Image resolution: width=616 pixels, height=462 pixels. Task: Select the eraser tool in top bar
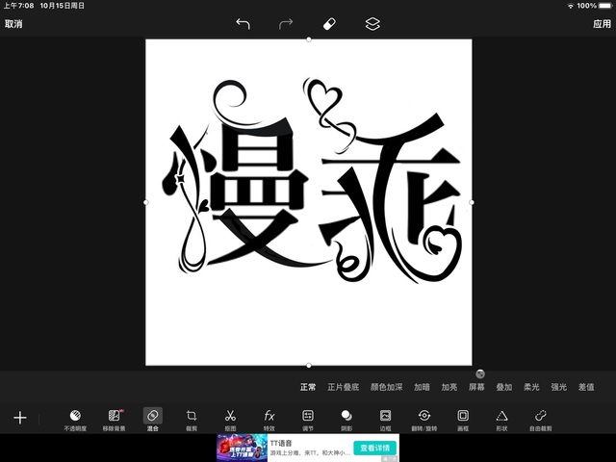(328, 24)
